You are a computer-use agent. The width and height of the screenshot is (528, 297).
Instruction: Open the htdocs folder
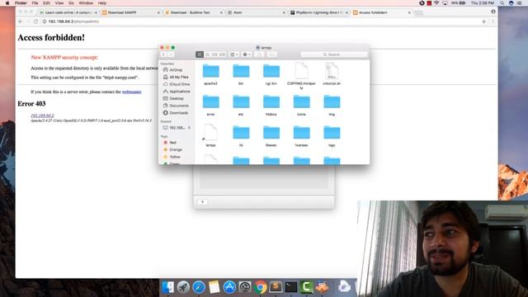(x=271, y=102)
